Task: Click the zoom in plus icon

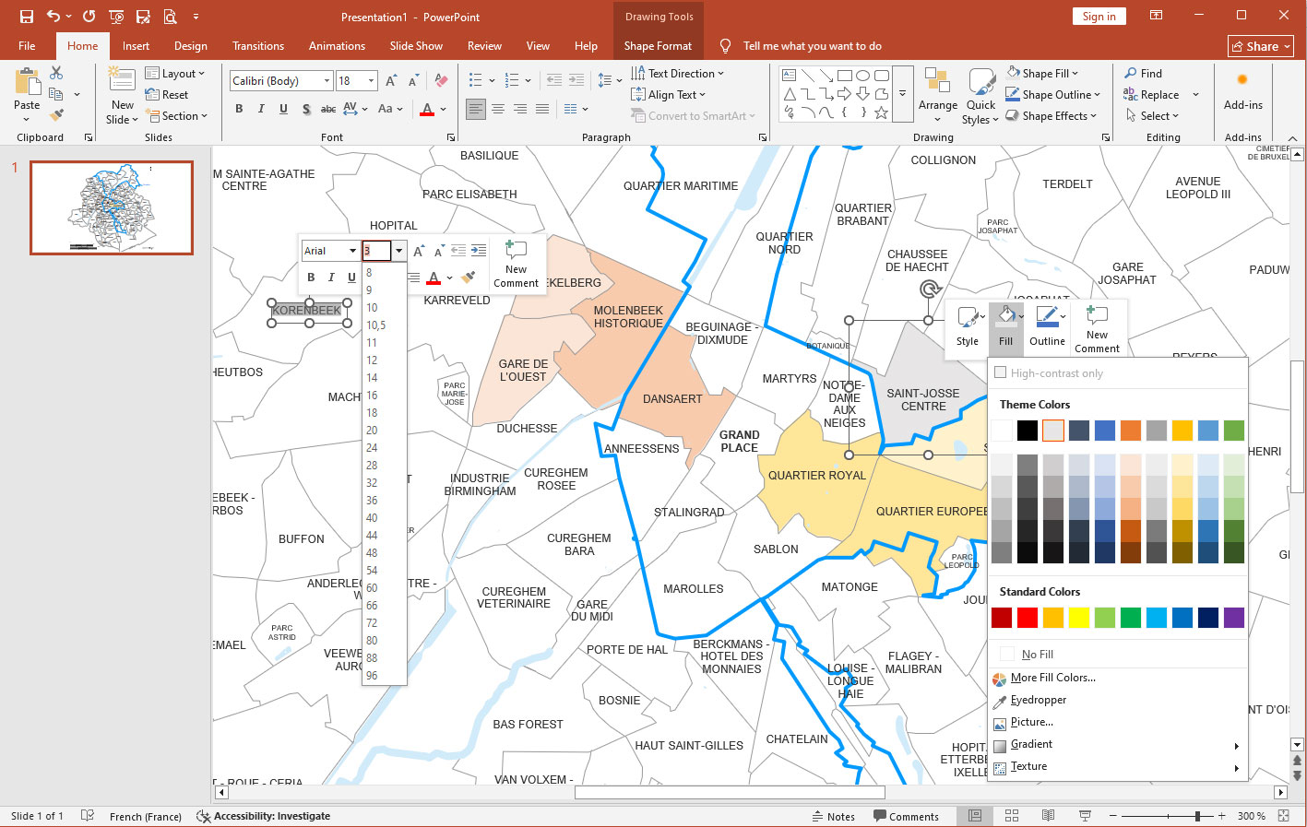Action: (x=1221, y=816)
